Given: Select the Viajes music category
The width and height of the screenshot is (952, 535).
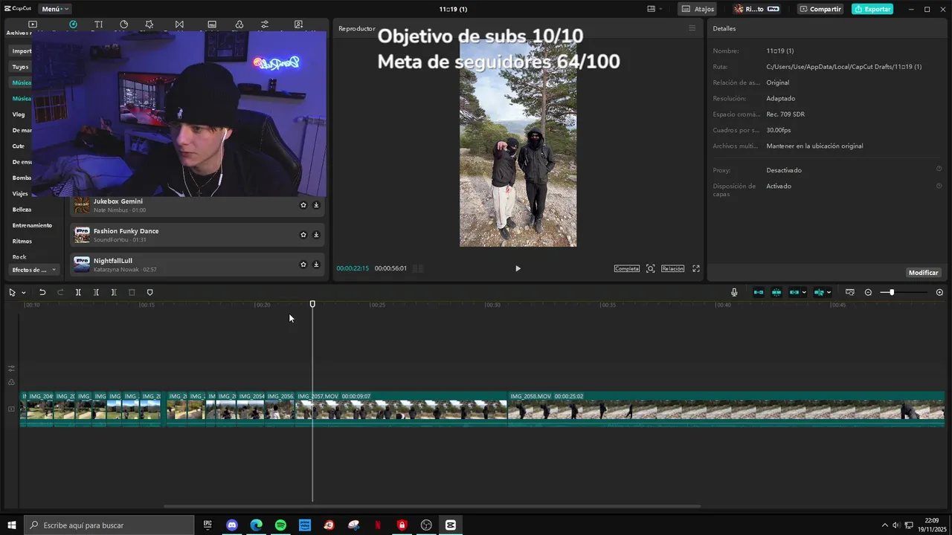Looking at the screenshot, I should coord(20,194).
